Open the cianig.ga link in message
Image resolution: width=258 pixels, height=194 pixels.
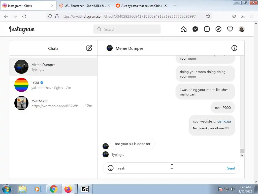pos(224,122)
